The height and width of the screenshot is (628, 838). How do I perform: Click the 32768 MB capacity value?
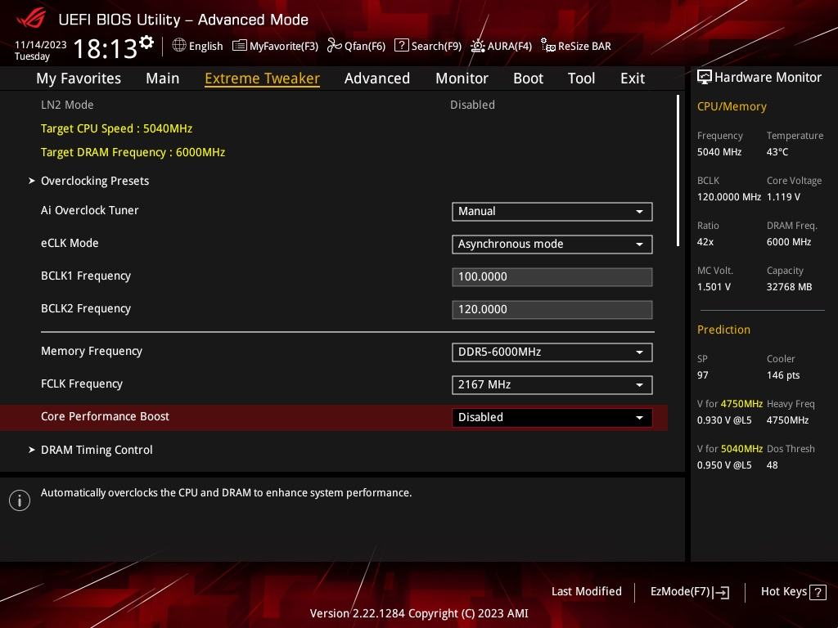click(790, 287)
